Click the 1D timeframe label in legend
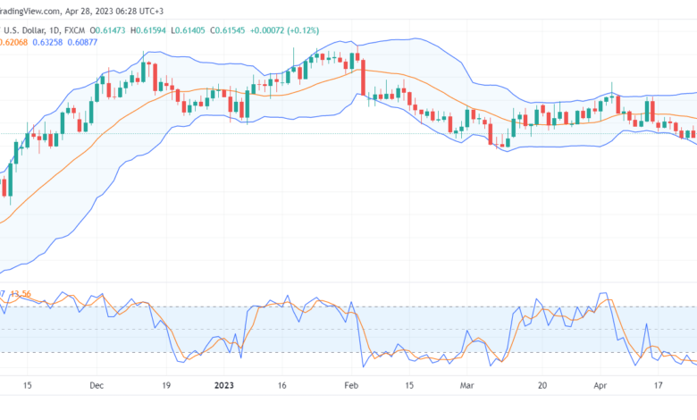The image size is (697, 420). click(55, 30)
